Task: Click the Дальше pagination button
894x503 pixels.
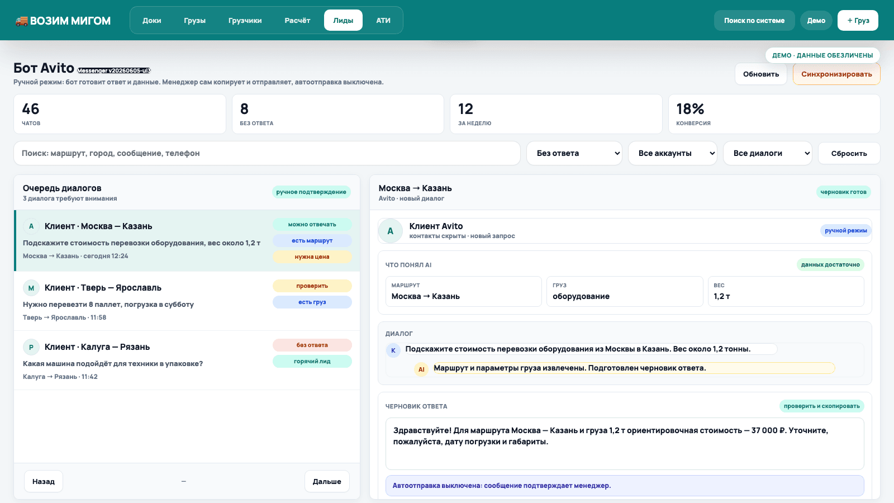Action: 327,481
